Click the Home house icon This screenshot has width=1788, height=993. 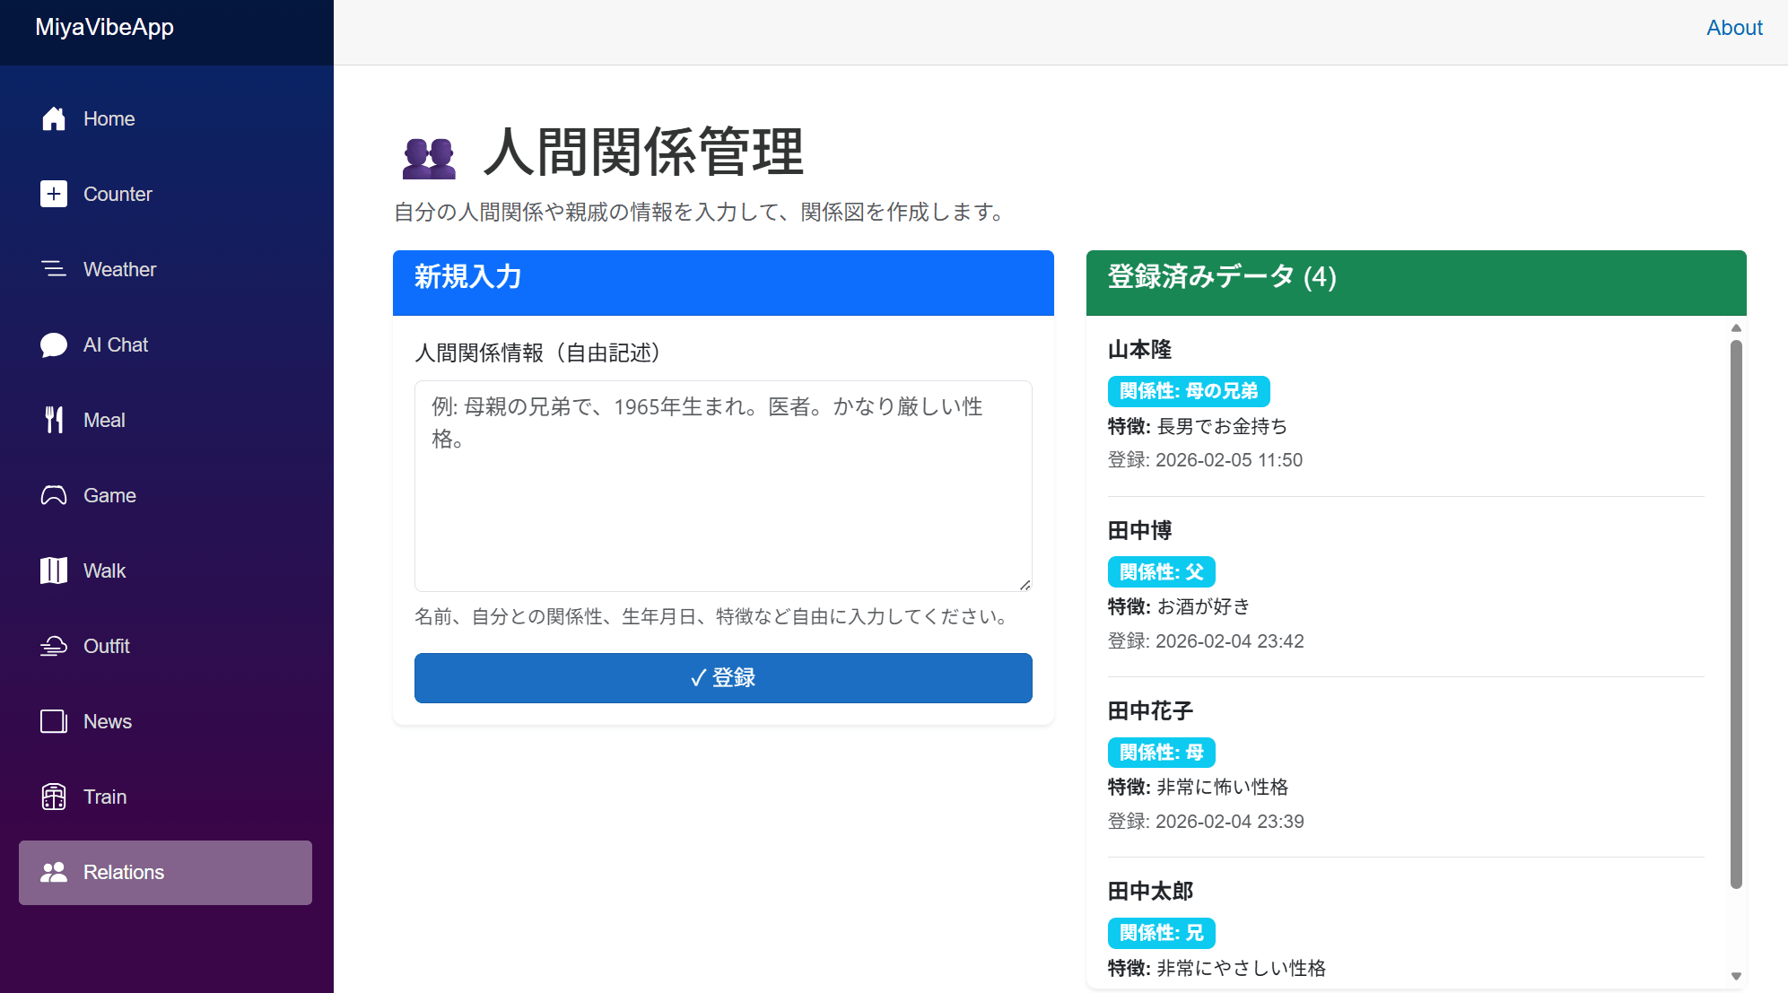click(x=54, y=118)
